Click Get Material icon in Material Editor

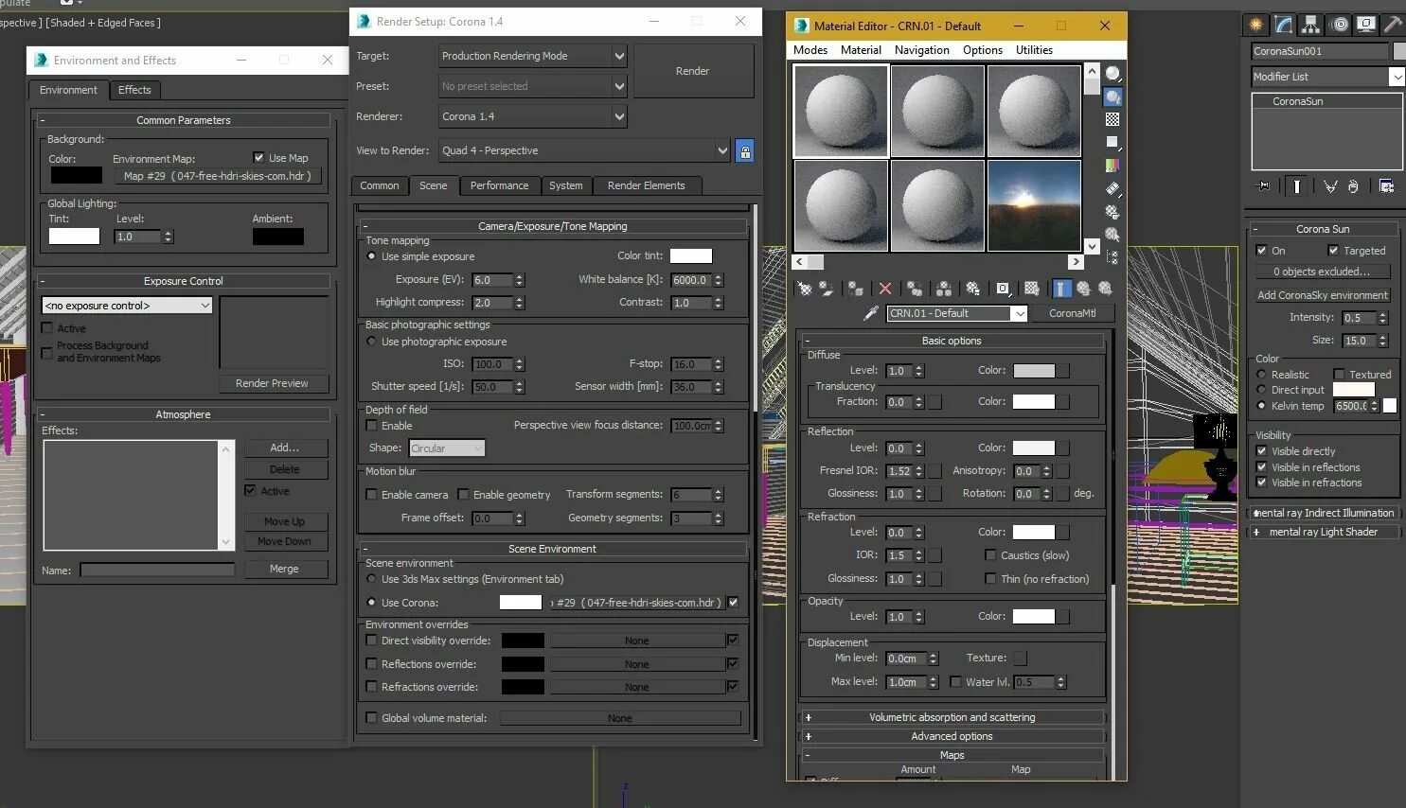(805, 289)
